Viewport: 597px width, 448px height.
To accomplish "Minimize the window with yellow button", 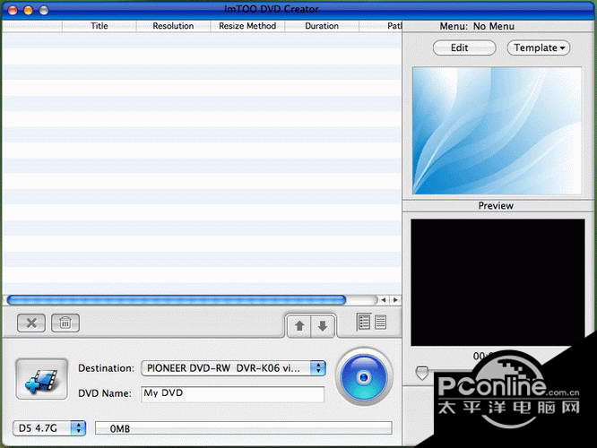I will coord(28,10).
